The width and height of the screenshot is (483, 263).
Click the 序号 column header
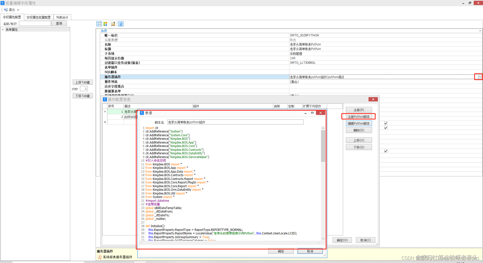tap(115, 106)
